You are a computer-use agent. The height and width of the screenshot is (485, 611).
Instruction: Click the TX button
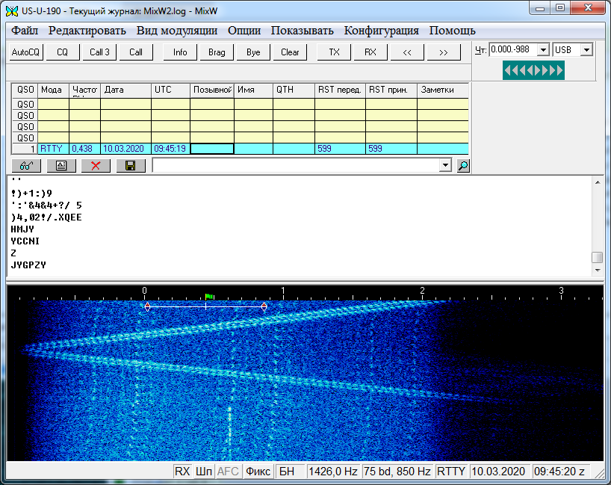334,52
